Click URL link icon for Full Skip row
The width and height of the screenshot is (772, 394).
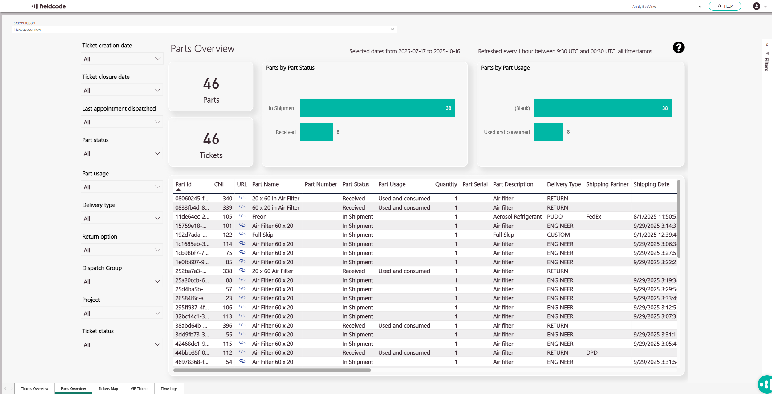coord(242,234)
